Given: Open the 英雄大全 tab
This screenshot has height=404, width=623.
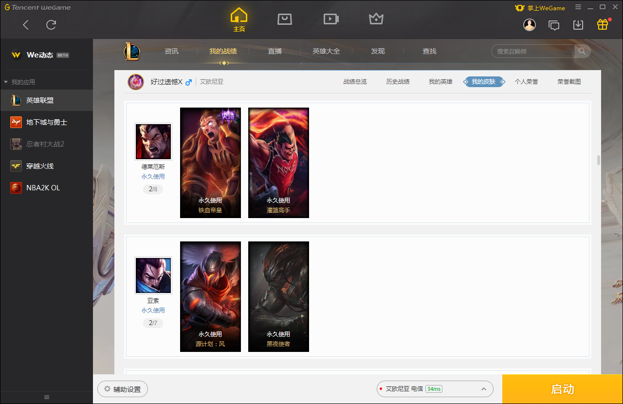Looking at the screenshot, I should pos(326,51).
